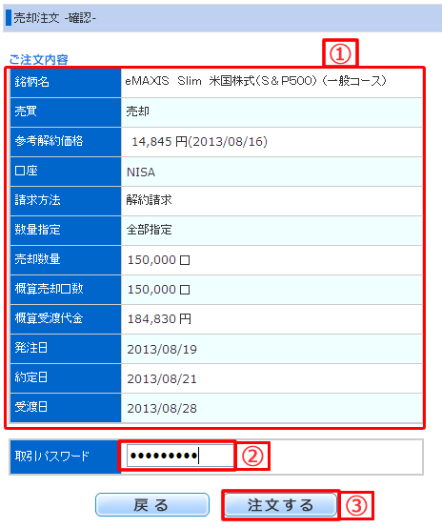Viewport: 442px width, 528px height.
Task: Click the 銘柄名 row label
Action: click(32, 82)
